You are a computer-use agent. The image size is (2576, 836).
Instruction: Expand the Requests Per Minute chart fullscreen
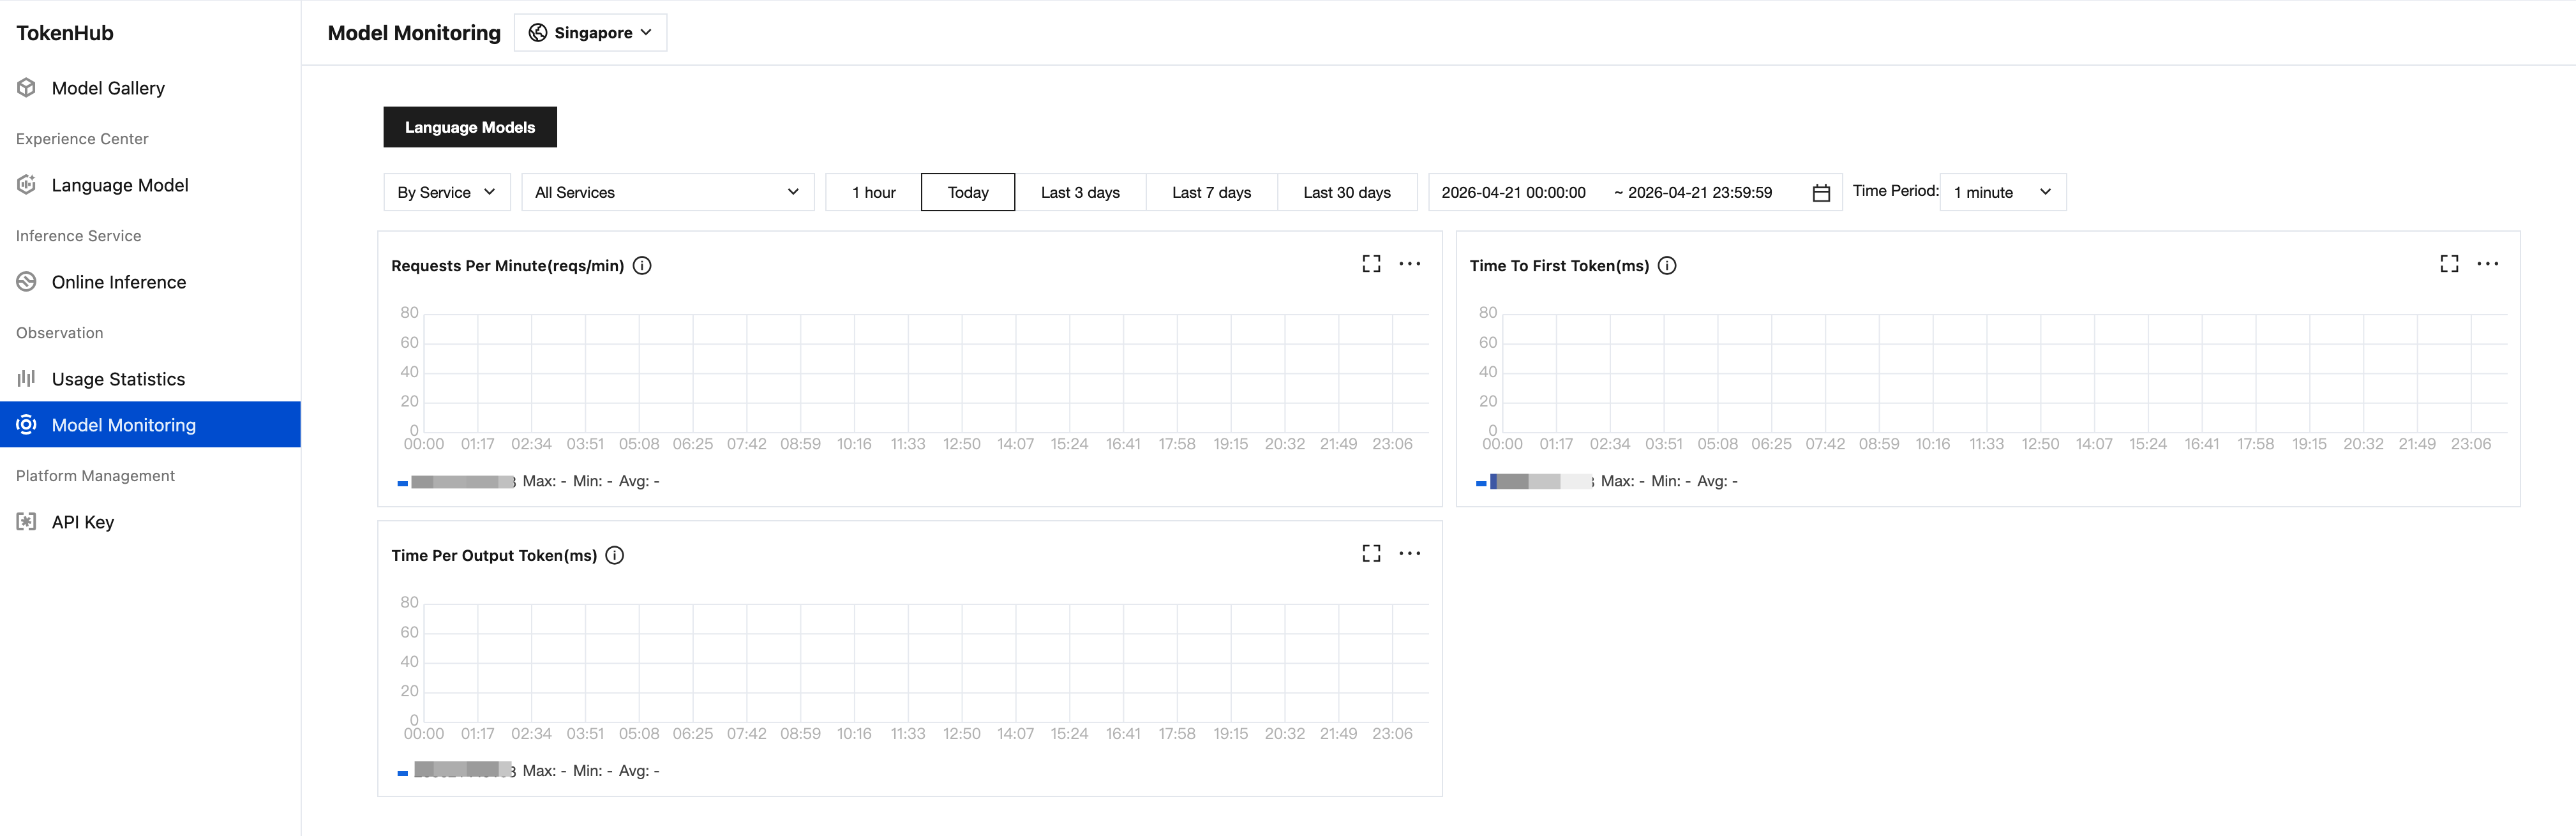[x=1371, y=264]
